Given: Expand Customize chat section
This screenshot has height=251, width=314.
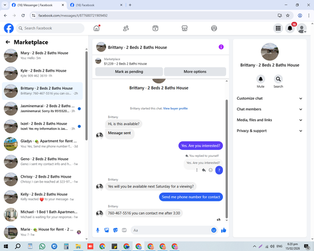Looking at the screenshot, I should click(x=269, y=99).
